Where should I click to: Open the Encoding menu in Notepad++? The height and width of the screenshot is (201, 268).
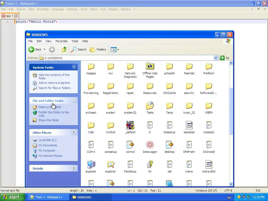pyautogui.click(x=43, y=9)
